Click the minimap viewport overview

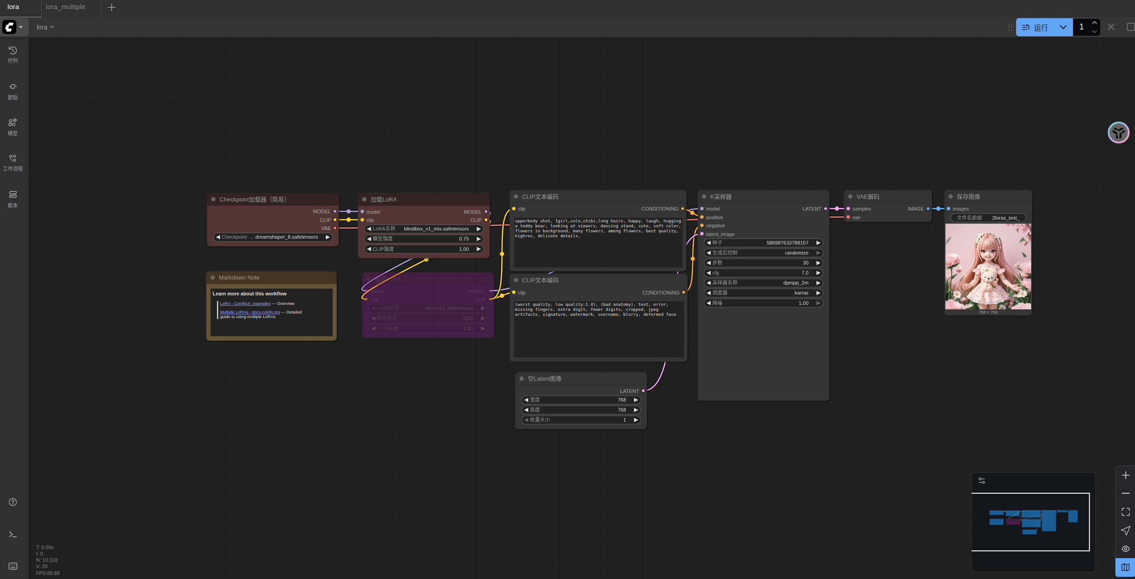click(x=1031, y=522)
